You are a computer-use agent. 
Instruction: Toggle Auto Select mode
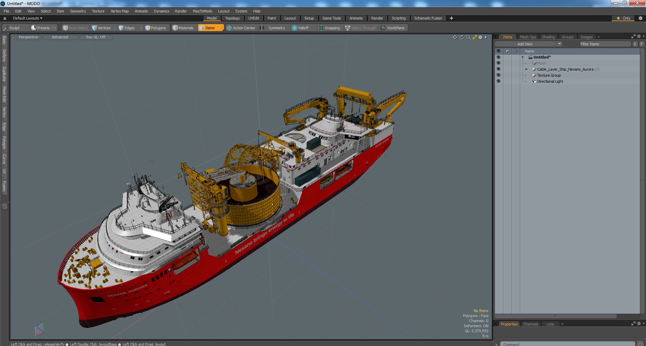(75, 28)
